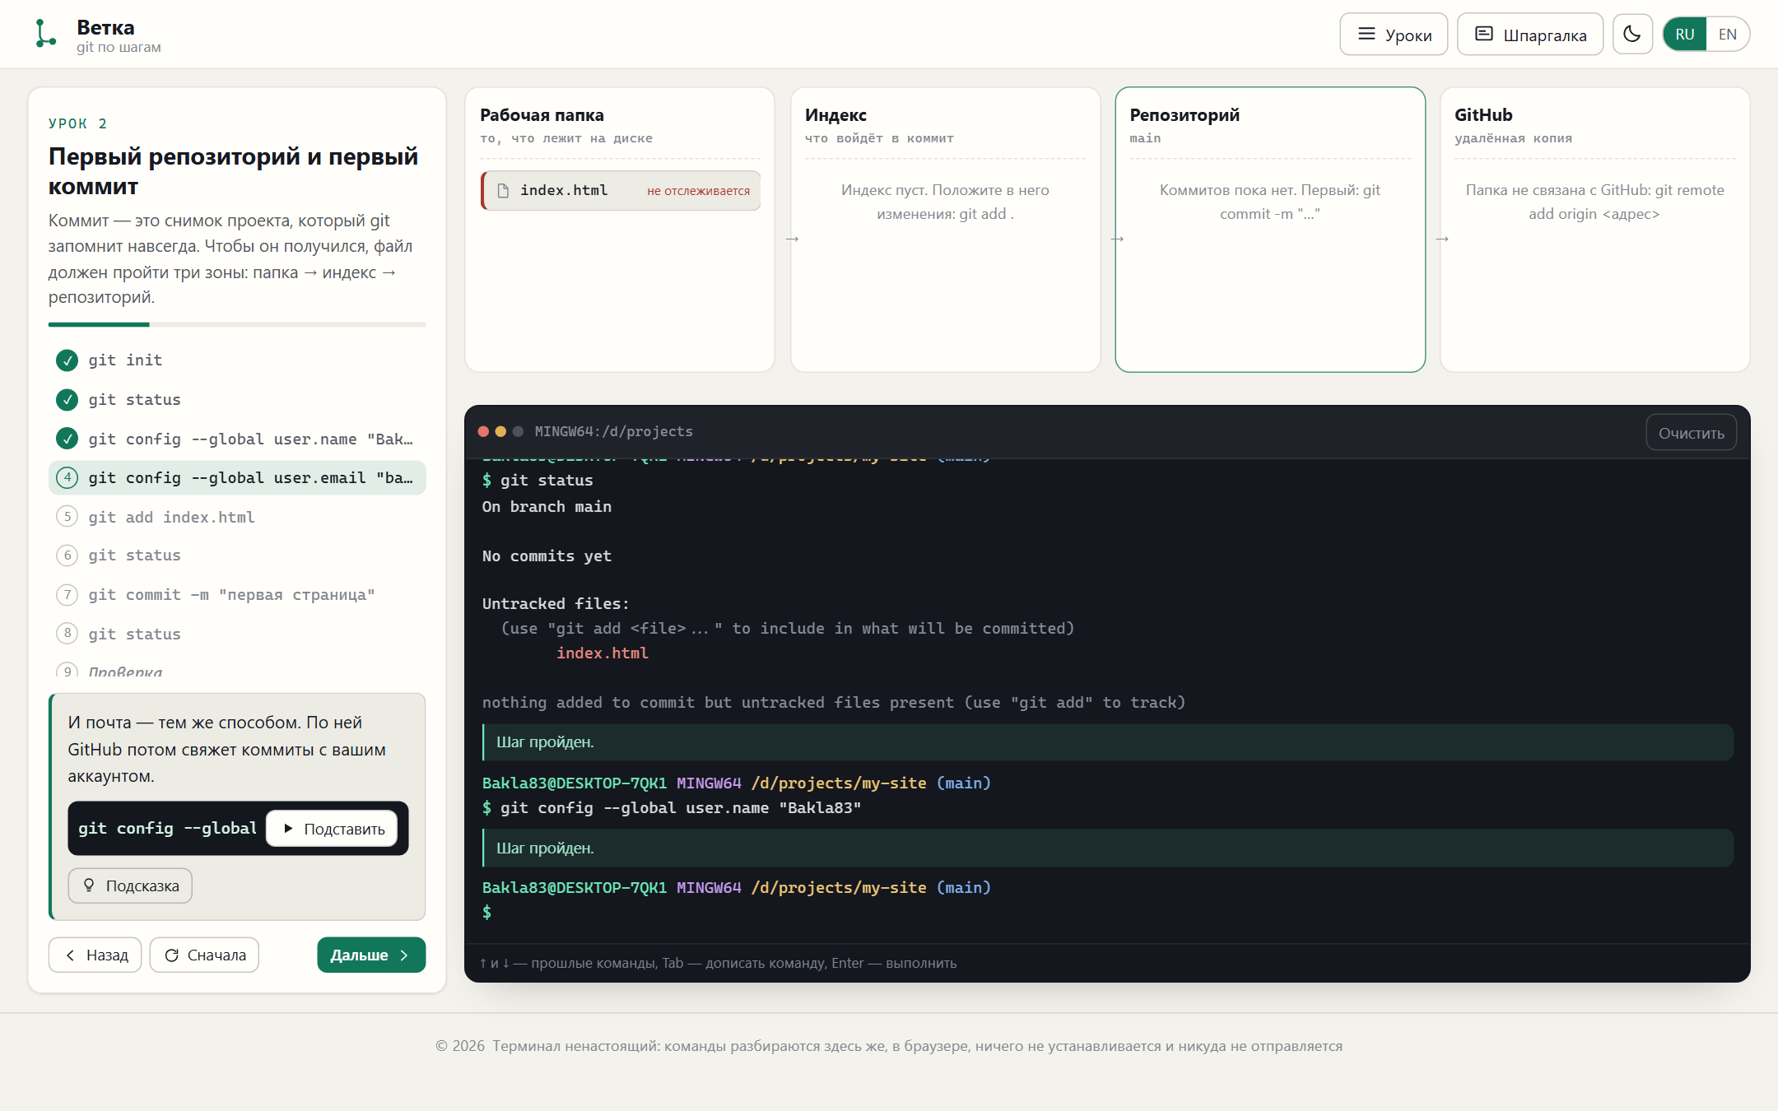Viewport: 1778px width, 1111px height.
Task: Click the MINGW64:/d/projects terminal title
Action: coord(613,431)
